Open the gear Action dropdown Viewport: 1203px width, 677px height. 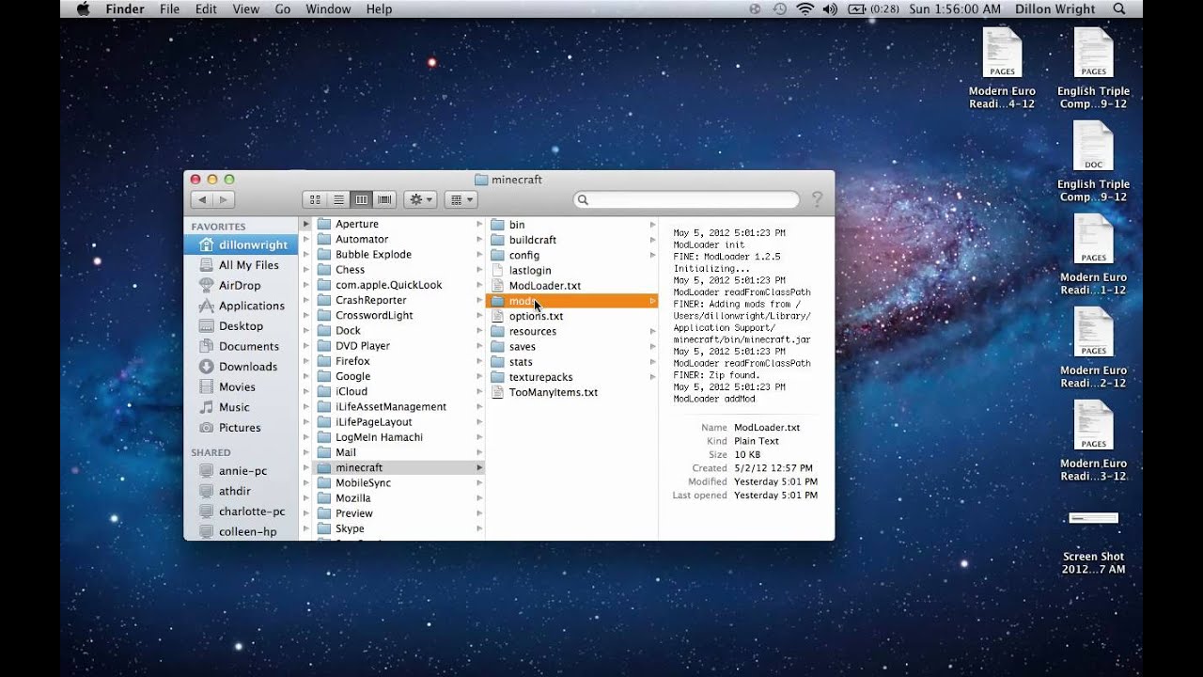coord(419,199)
